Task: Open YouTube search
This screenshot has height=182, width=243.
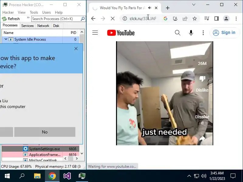Action: pos(178,33)
